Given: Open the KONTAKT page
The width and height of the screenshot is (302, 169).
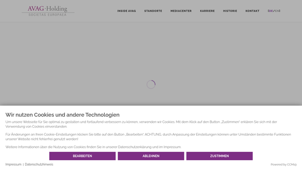Looking at the screenshot, I should [x=252, y=11].
